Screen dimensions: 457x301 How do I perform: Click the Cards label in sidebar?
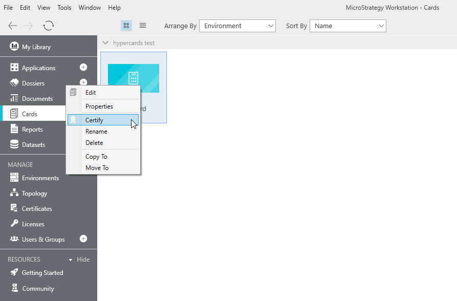click(30, 114)
